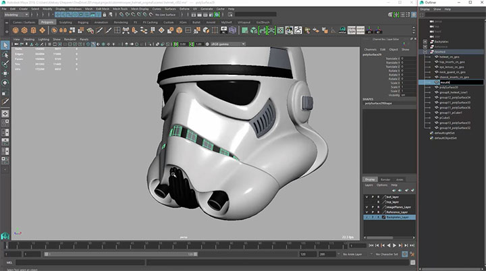The image size is (486, 271).
Task: Select the Paint Selection tool in the toolbox
Action: [x=5, y=64]
